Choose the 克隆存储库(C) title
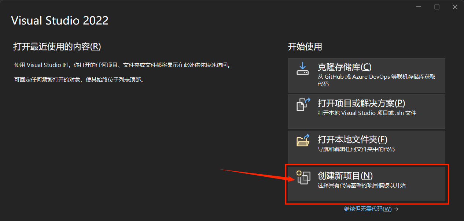 (345, 67)
